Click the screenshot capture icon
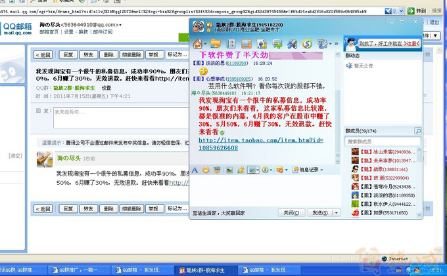Screen dimensions: 447x276 coord(252,170)
